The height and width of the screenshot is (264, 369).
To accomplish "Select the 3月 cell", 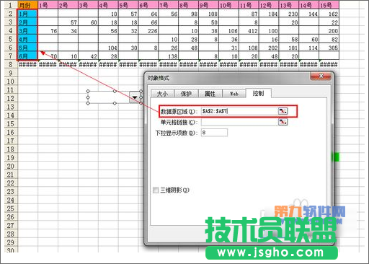I will pyautogui.click(x=28, y=31).
